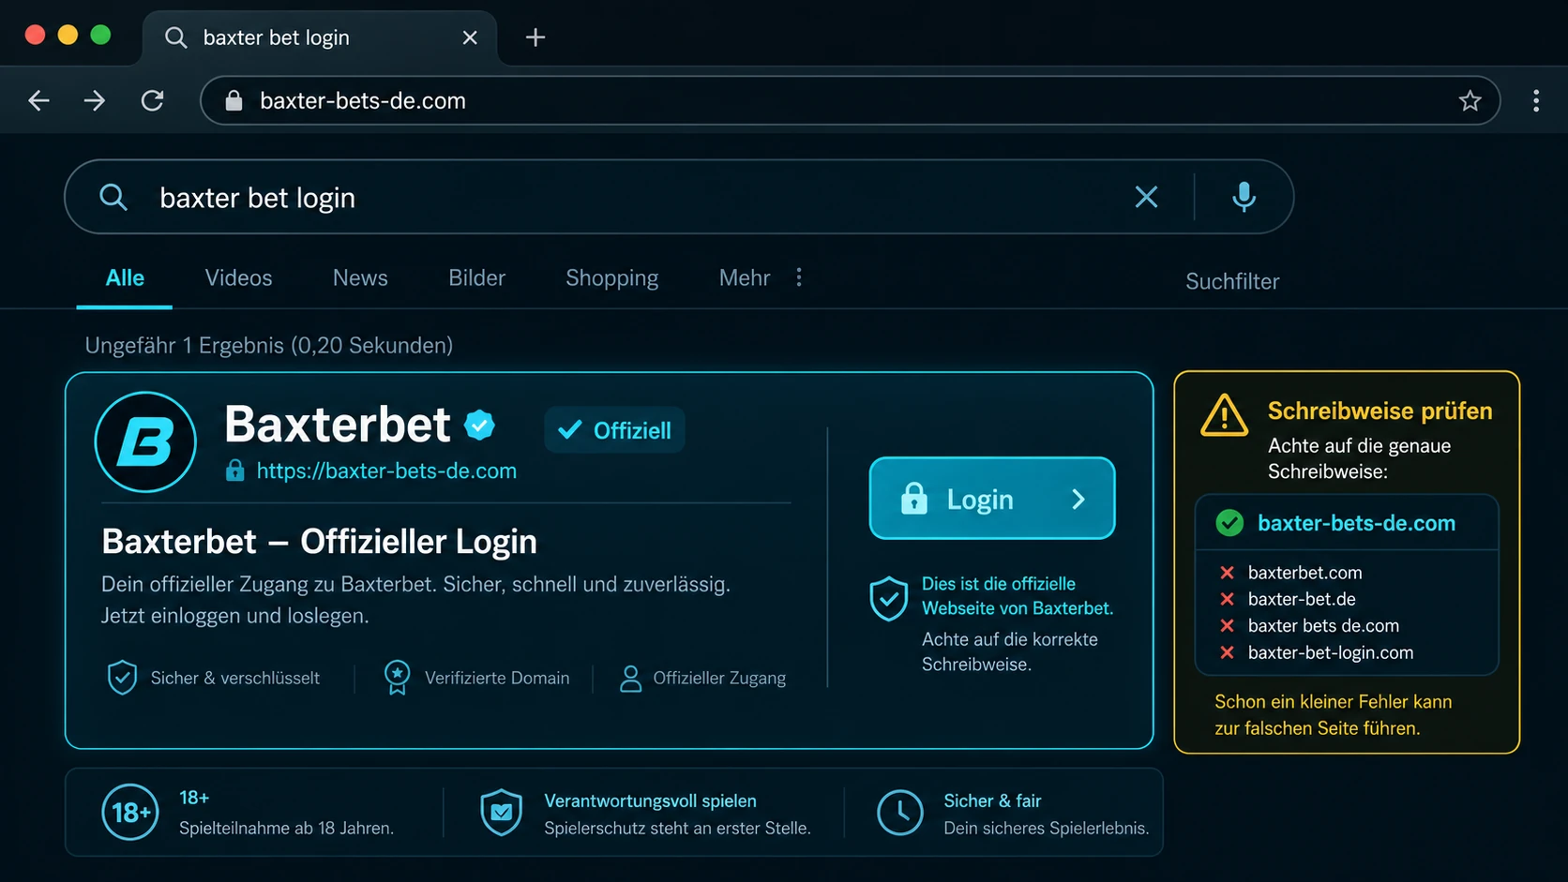Expand the 'Mehr' options menu
Image resolution: width=1568 pixels, height=882 pixels.
coord(761,277)
